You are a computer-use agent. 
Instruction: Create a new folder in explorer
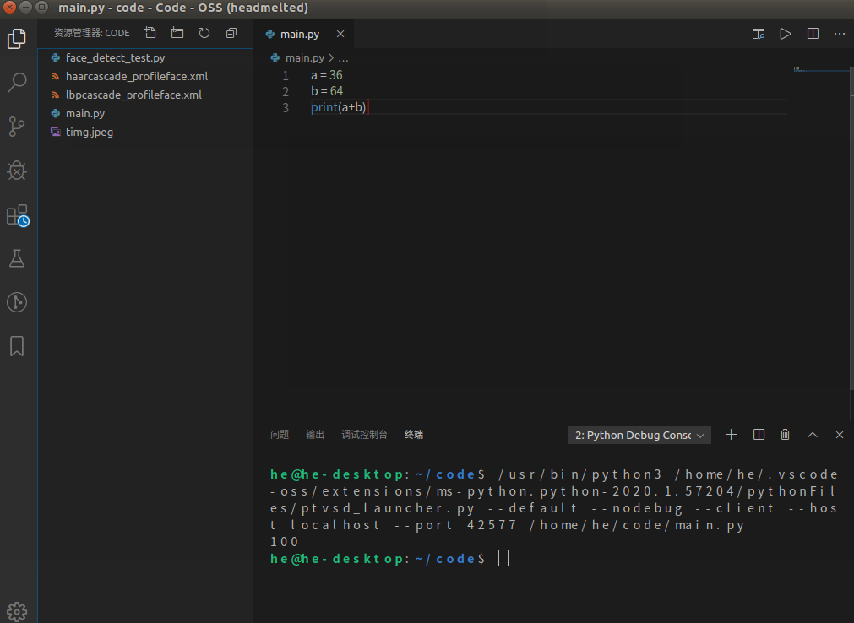[x=177, y=33]
